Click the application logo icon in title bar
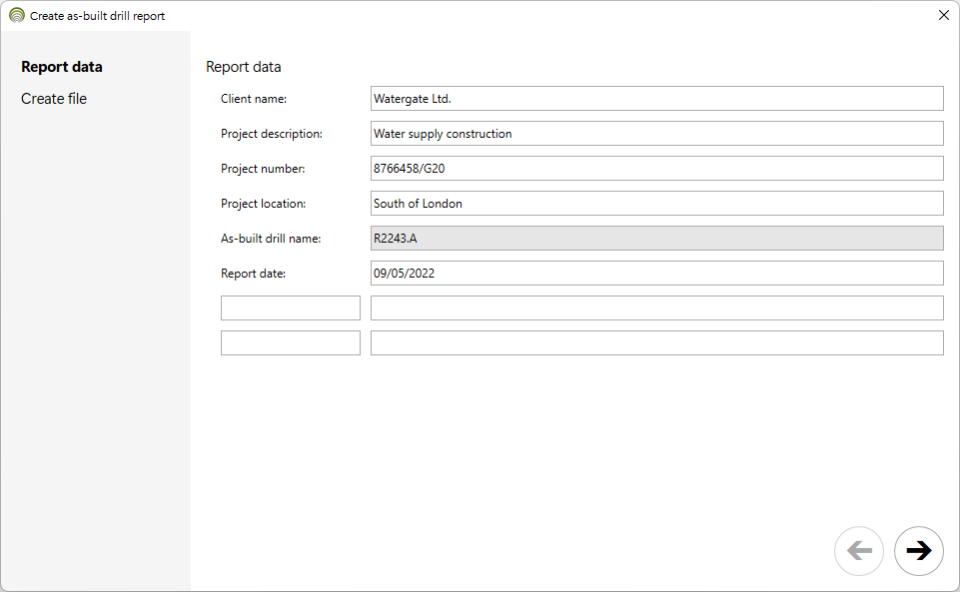 click(x=17, y=15)
